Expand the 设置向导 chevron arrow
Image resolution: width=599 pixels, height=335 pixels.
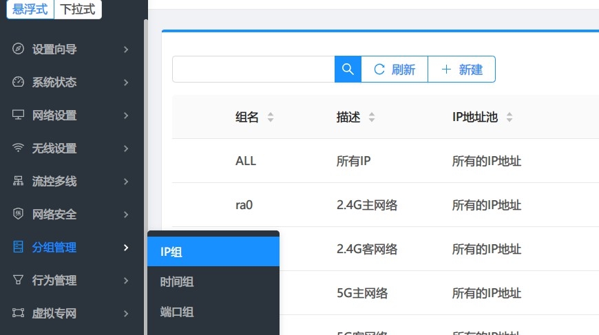pyautogui.click(x=126, y=50)
